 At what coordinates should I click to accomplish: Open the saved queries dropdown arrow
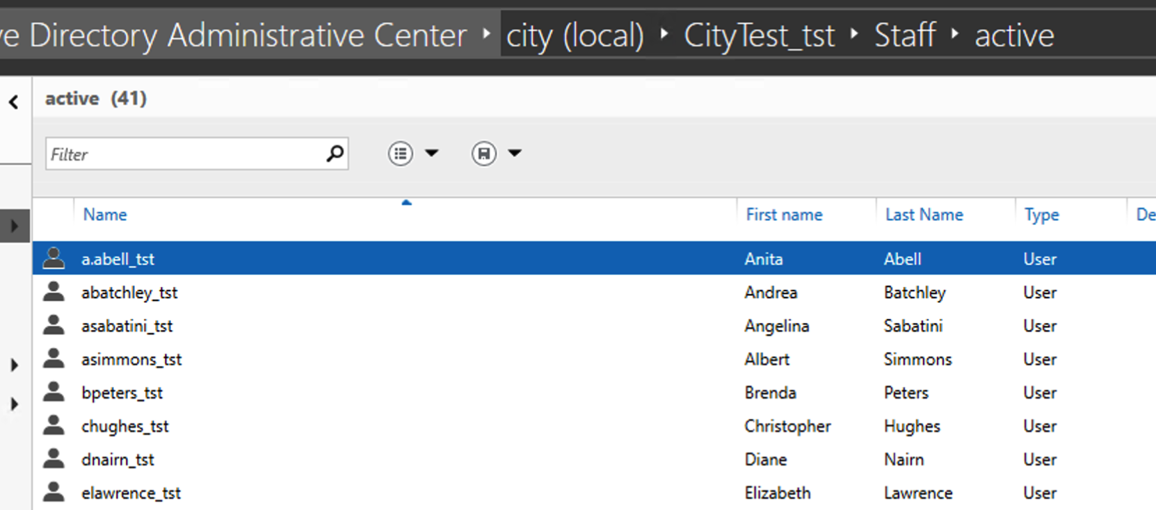coord(515,154)
